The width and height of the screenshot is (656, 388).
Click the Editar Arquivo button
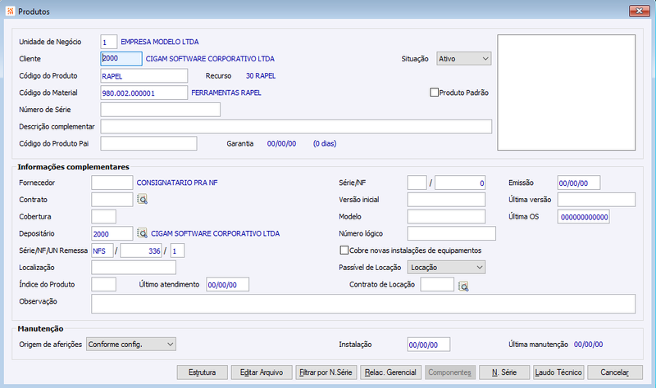262,372
